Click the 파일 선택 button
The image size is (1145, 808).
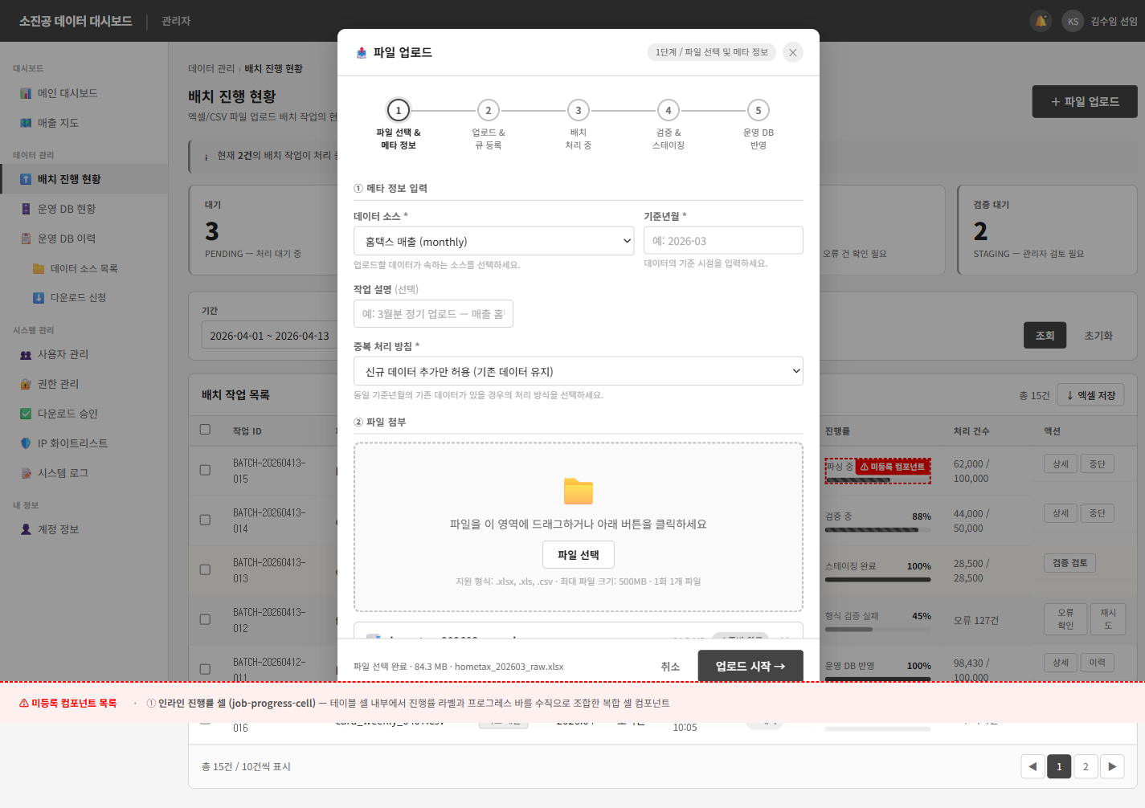[x=579, y=555]
